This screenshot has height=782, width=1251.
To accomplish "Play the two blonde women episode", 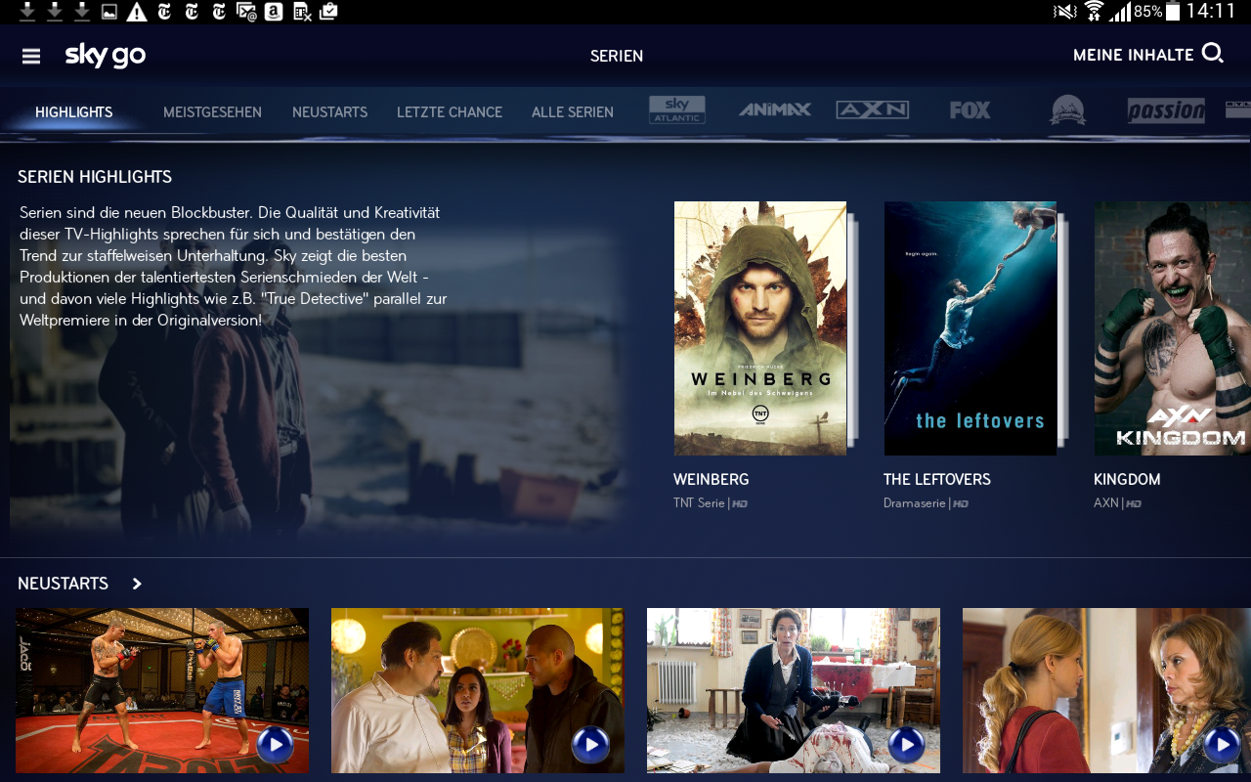I will pyautogui.click(x=1223, y=746).
